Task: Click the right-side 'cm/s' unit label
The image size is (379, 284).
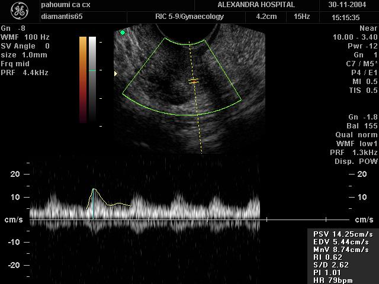Action: coord(364,220)
